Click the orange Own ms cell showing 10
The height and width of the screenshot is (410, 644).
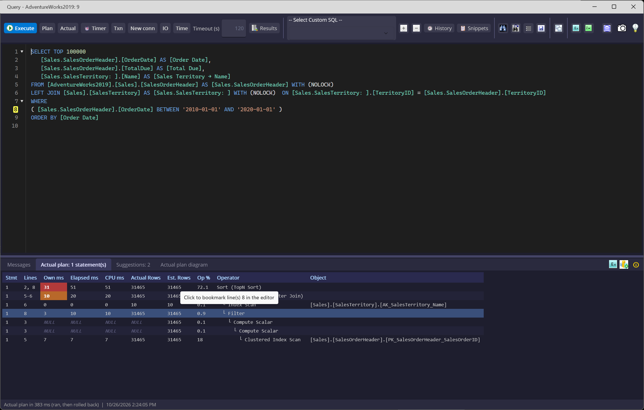coord(54,296)
